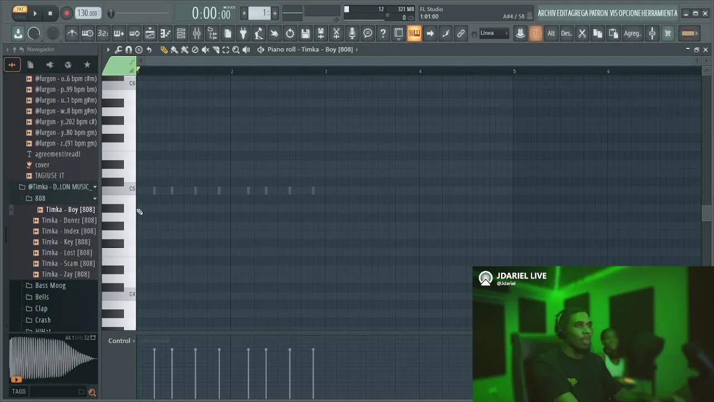Click the Ctrl modifier button

click(535, 33)
